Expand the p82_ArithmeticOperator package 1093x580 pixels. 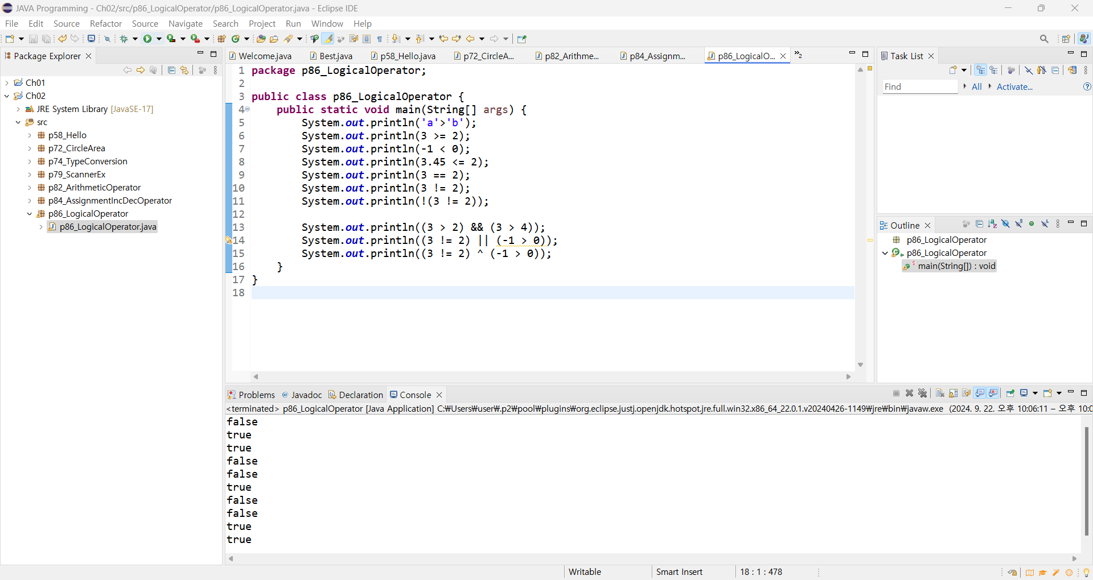30,187
